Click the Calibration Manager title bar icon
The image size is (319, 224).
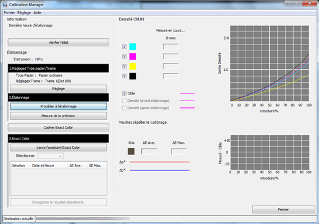pyautogui.click(x=5, y=4)
